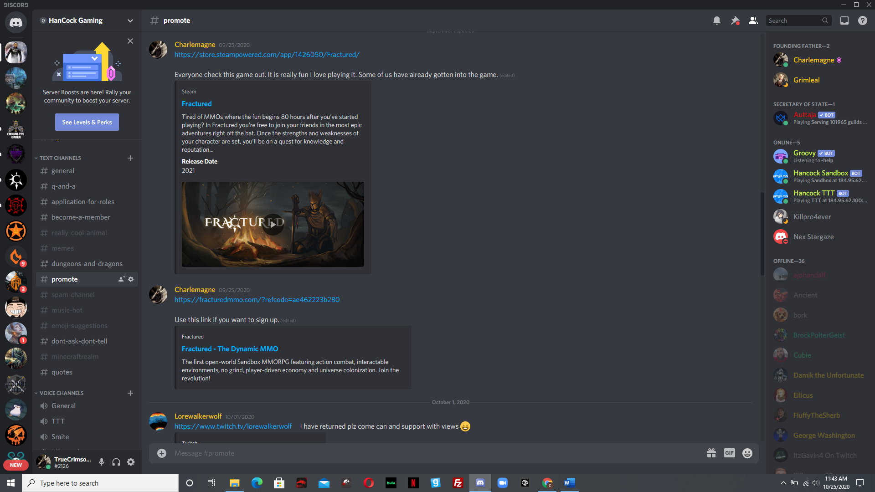Open the dont-ask-dont-tell channel
Viewport: 875px width, 492px height.
click(x=87, y=341)
